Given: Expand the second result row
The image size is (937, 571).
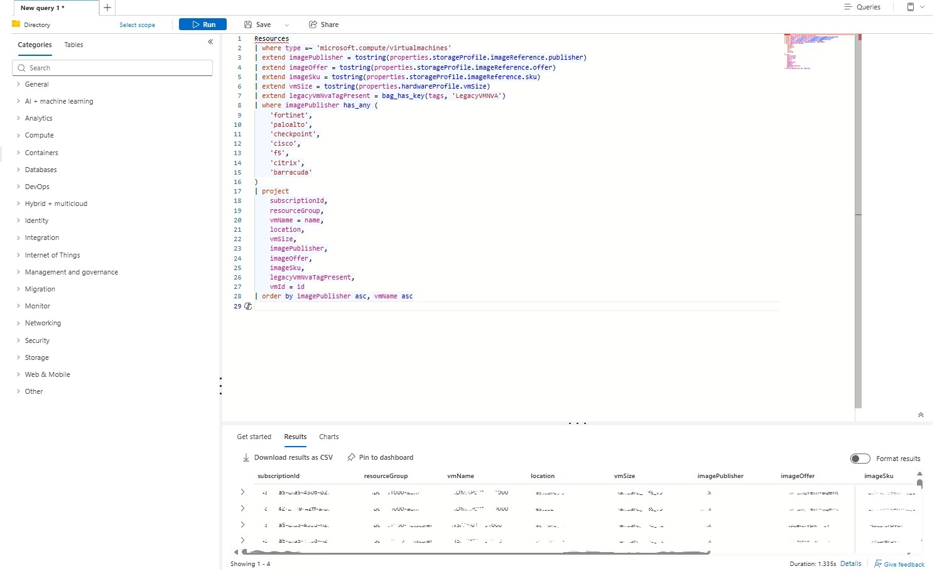Looking at the screenshot, I should point(242,508).
